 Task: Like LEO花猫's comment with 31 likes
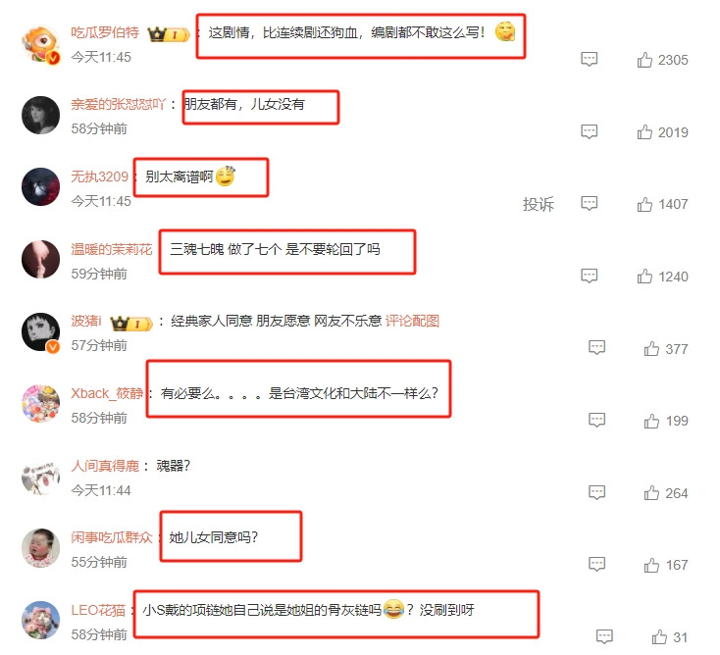(659, 637)
